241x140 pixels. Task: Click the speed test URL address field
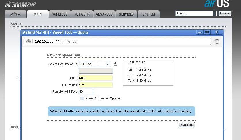117,41
